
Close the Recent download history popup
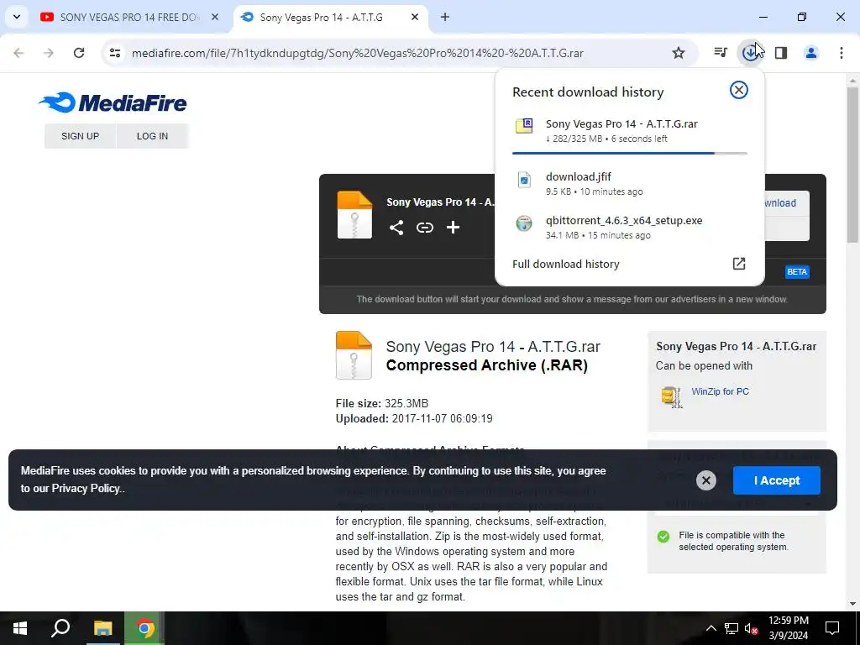pos(739,90)
